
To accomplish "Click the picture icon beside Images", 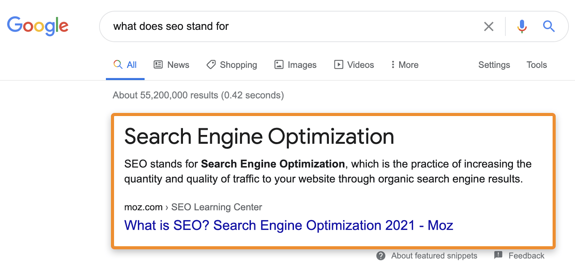I will (279, 65).
